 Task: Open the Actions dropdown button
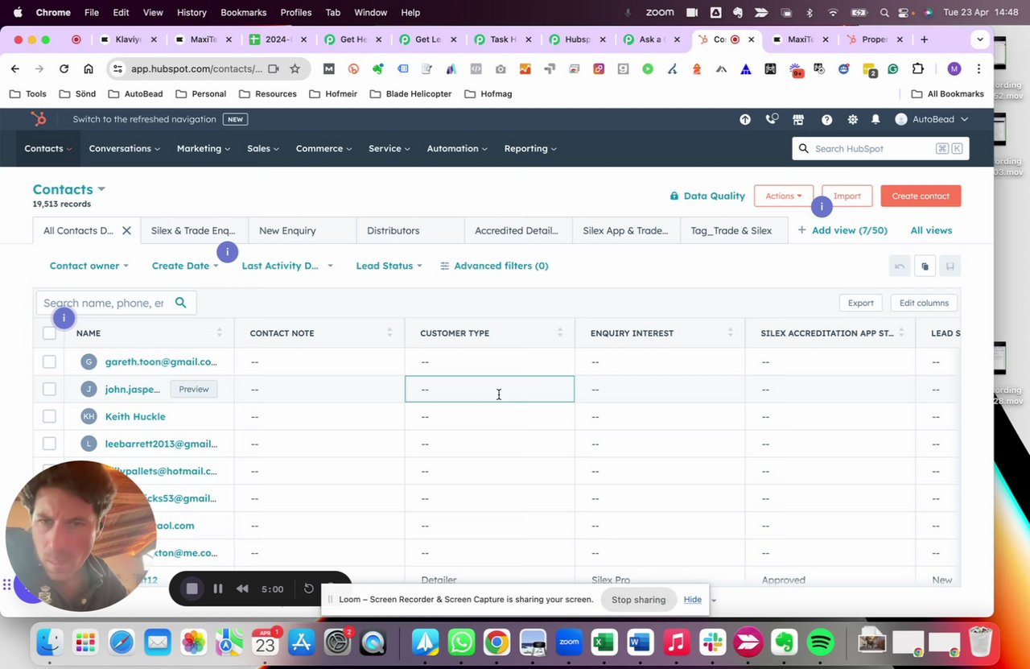point(784,196)
